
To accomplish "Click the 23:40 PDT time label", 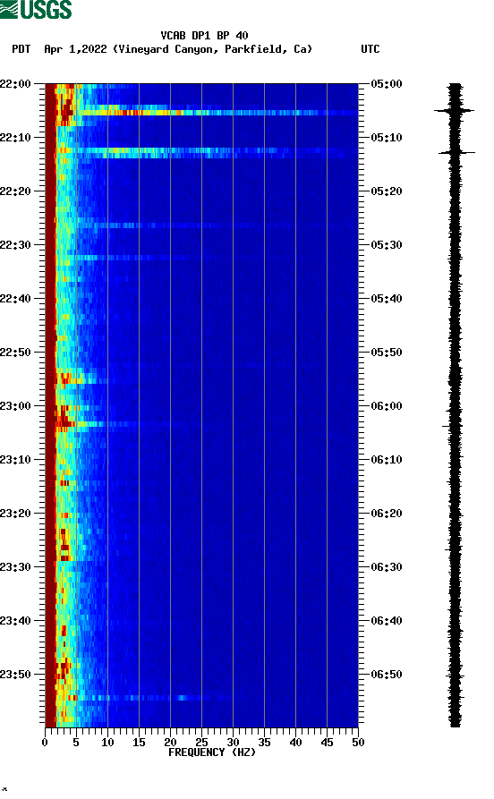I will 15,620.
